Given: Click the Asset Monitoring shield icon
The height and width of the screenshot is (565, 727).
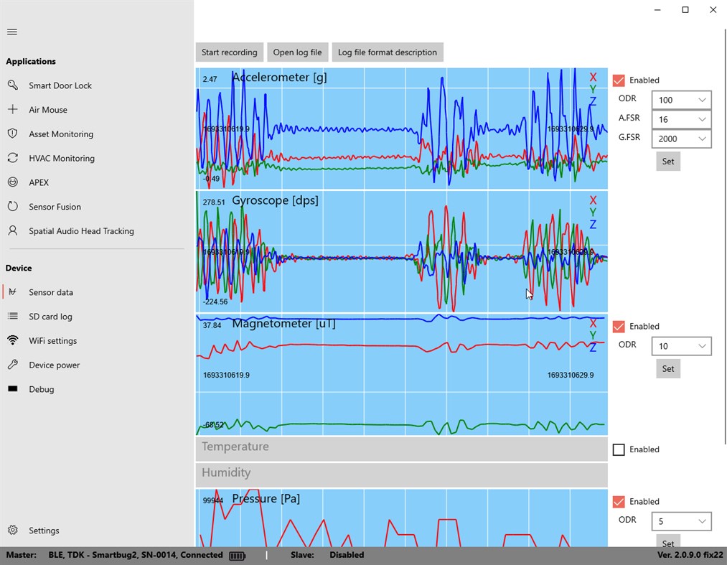Looking at the screenshot, I should (x=12, y=134).
